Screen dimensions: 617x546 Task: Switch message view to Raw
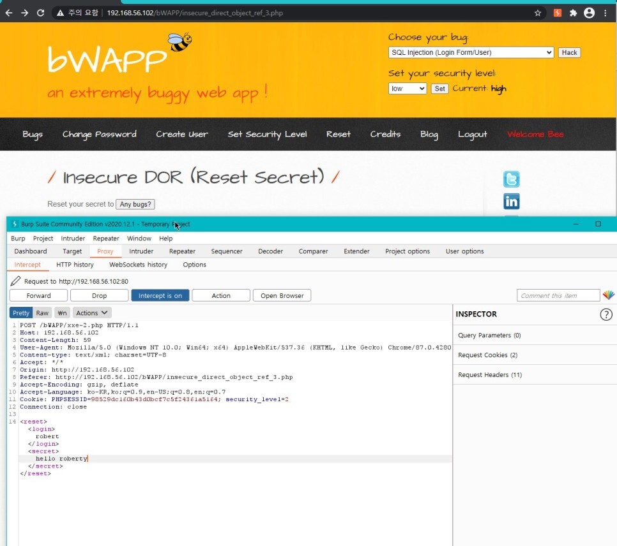click(x=42, y=313)
